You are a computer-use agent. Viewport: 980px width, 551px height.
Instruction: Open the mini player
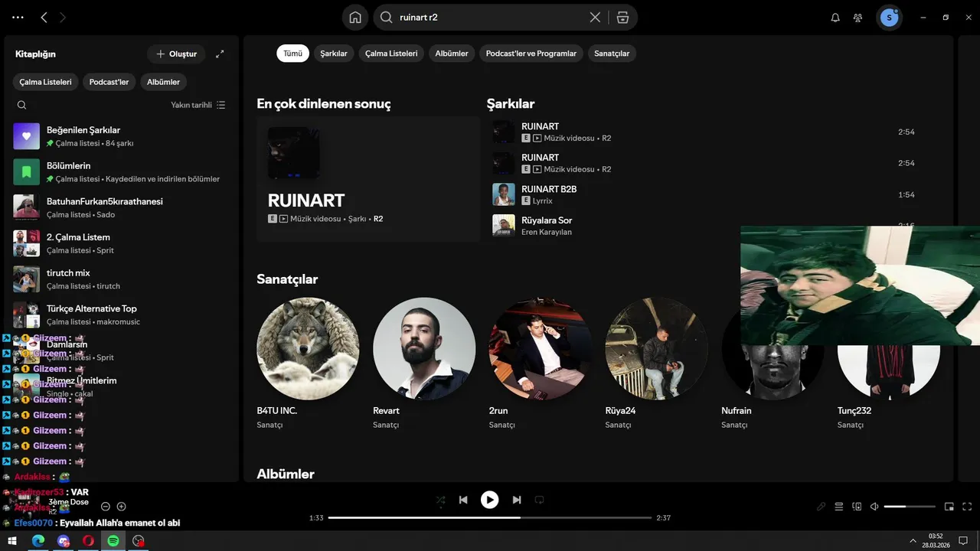click(x=949, y=507)
